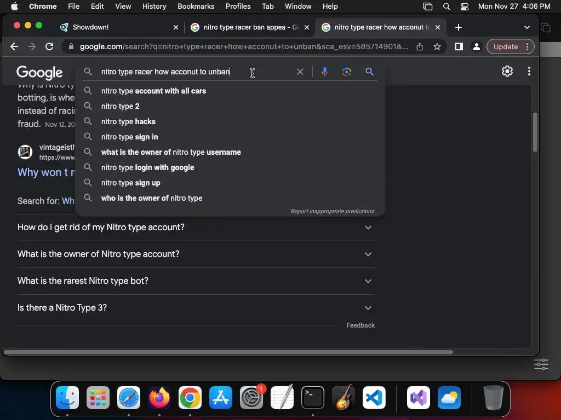Screen dimensions: 561x420
Task: Click the share icon in address bar
Action: pos(420,46)
